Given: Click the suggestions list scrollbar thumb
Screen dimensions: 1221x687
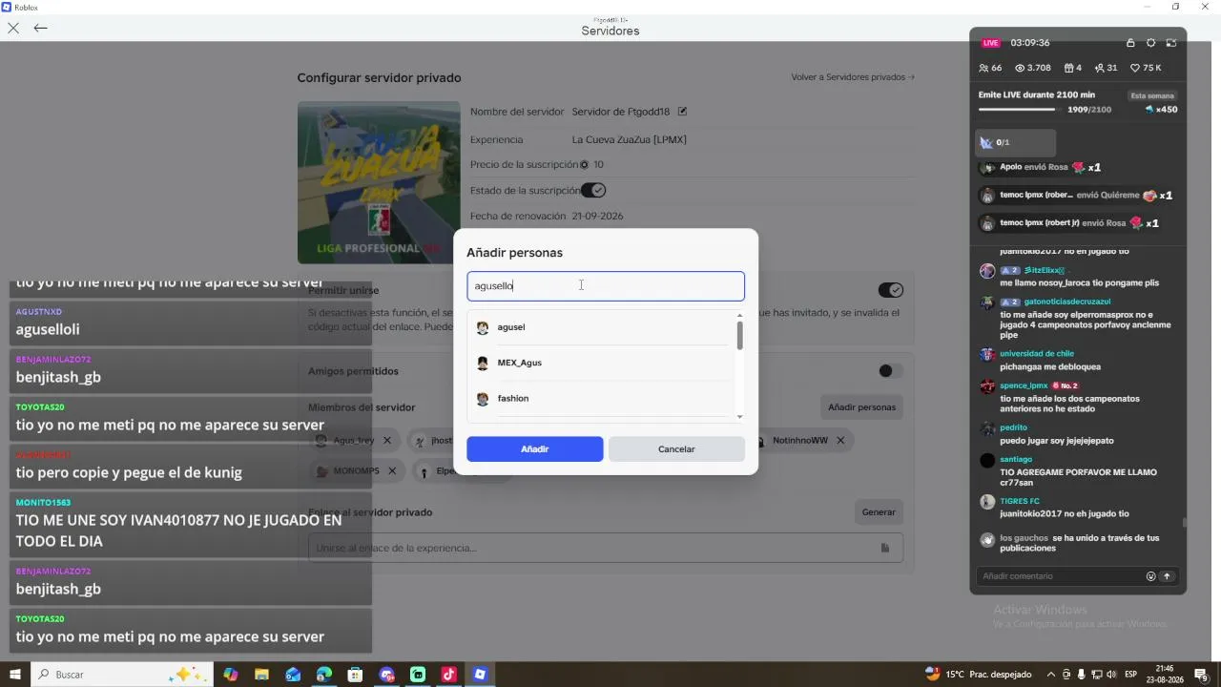Looking at the screenshot, I should pyautogui.click(x=739, y=335).
